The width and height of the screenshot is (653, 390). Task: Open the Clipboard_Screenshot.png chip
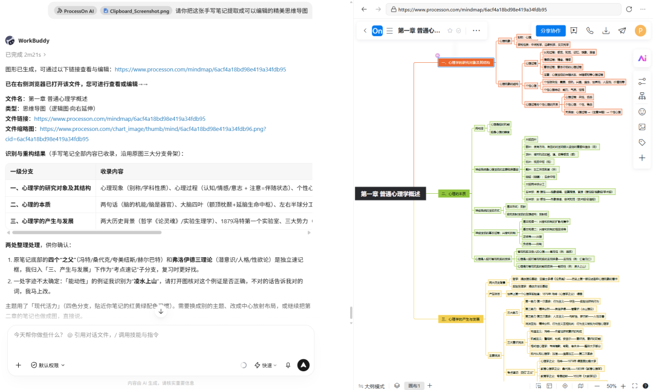point(136,11)
